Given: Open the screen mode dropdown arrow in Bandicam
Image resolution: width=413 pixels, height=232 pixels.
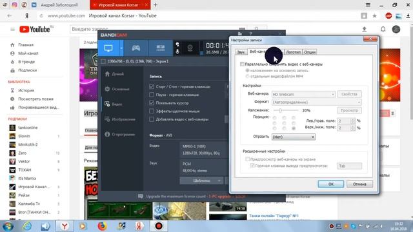Looking at the screenshot, I should (121, 48).
